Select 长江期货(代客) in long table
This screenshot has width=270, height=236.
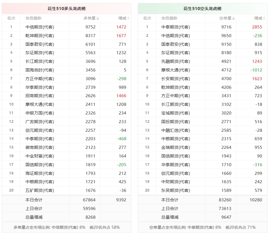(x=40, y=61)
